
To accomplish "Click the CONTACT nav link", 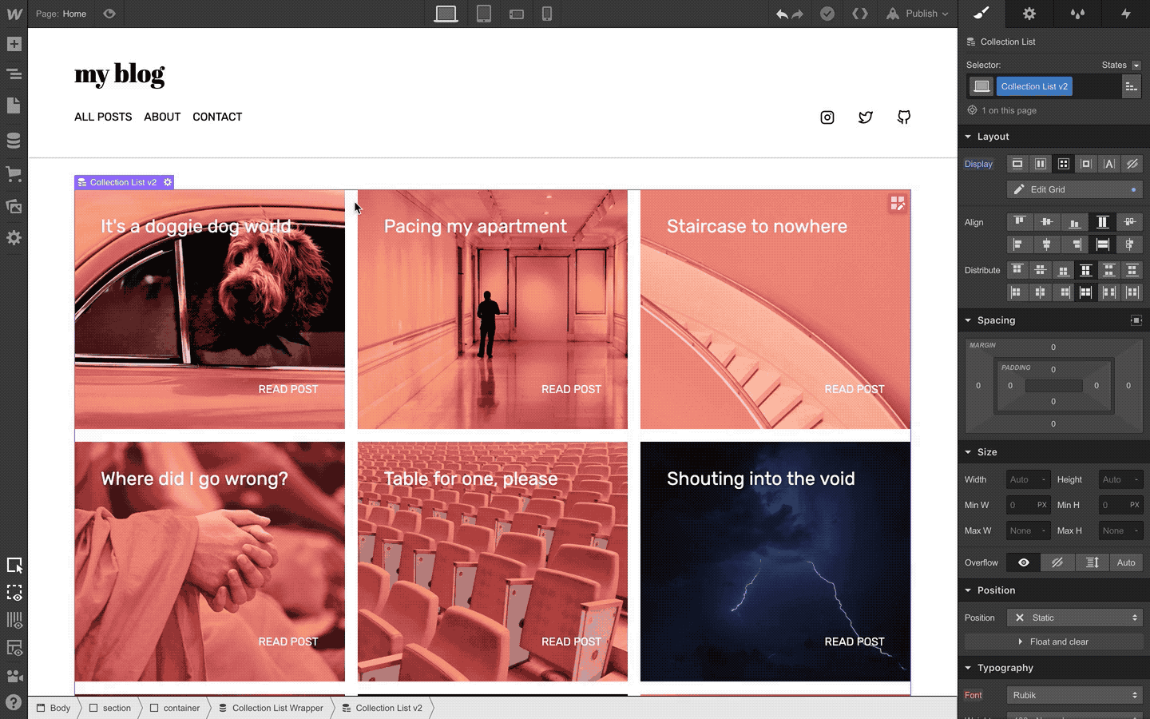I will 217,117.
